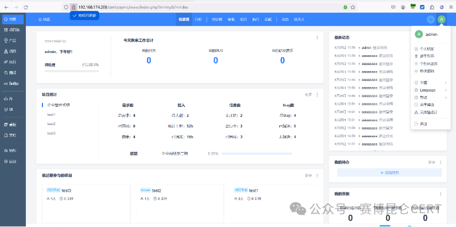Click 更多 link in 项目统计 panel
The width and height of the screenshot is (456, 227).
[308, 95]
